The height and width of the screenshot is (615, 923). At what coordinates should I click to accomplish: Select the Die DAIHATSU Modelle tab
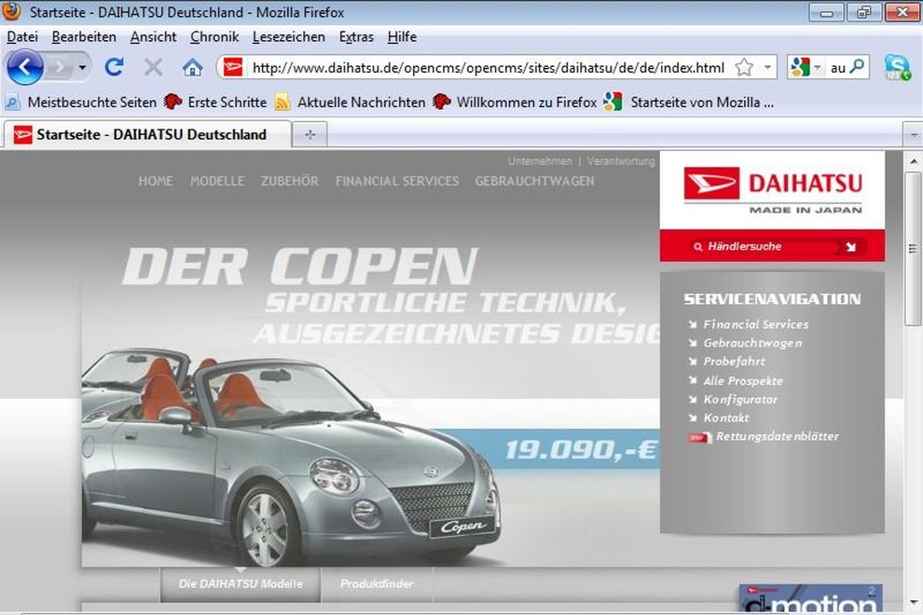pyautogui.click(x=241, y=584)
